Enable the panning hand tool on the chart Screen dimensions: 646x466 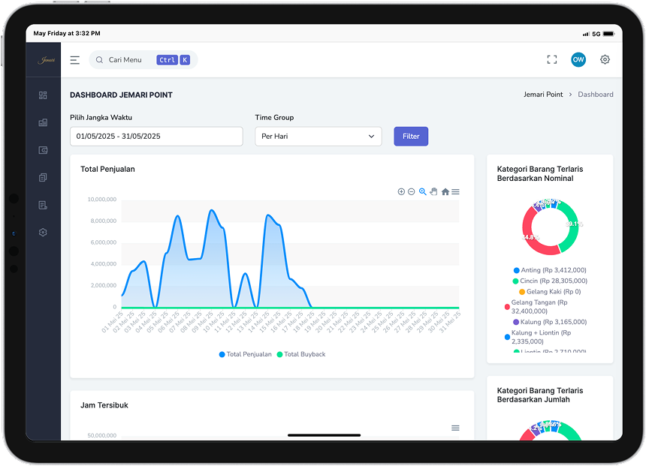[x=434, y=191]
